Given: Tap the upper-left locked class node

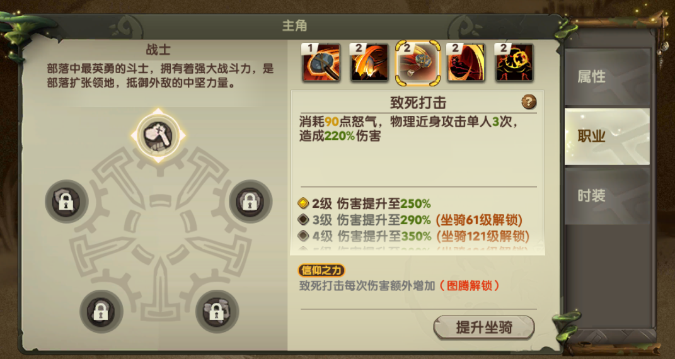Looking at the screenshot, I should pos(66,201).
